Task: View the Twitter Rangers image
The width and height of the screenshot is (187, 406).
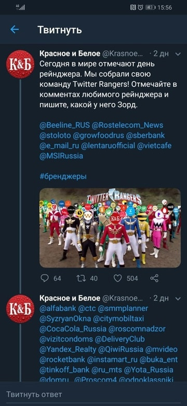Action: 110,228
